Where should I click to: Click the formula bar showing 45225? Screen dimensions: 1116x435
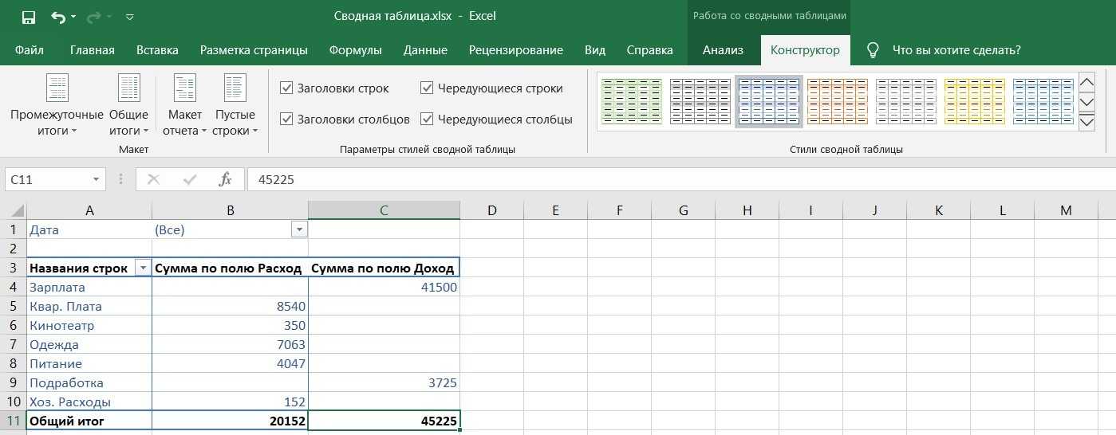coord(681,180)
